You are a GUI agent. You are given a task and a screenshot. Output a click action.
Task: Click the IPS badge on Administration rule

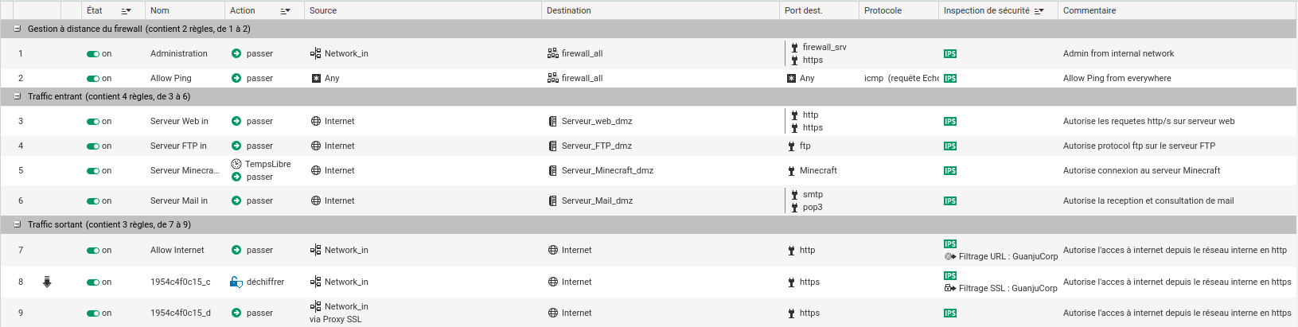tap(950, 54)
